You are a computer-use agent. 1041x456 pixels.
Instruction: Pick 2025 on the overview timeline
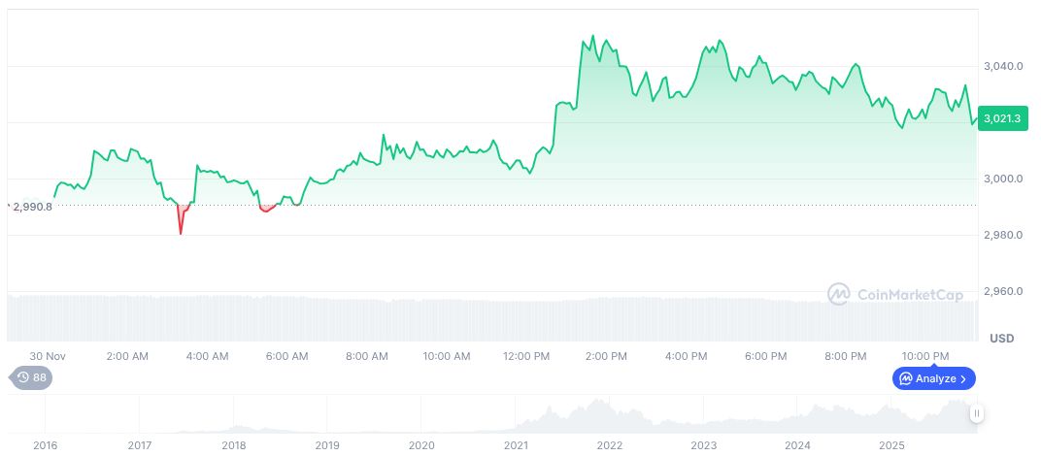pos(891,445)
